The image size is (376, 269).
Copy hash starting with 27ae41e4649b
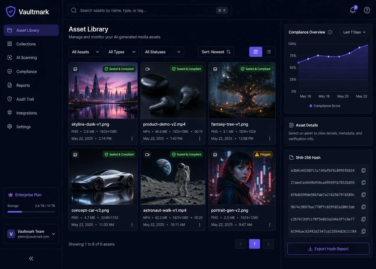363,183
